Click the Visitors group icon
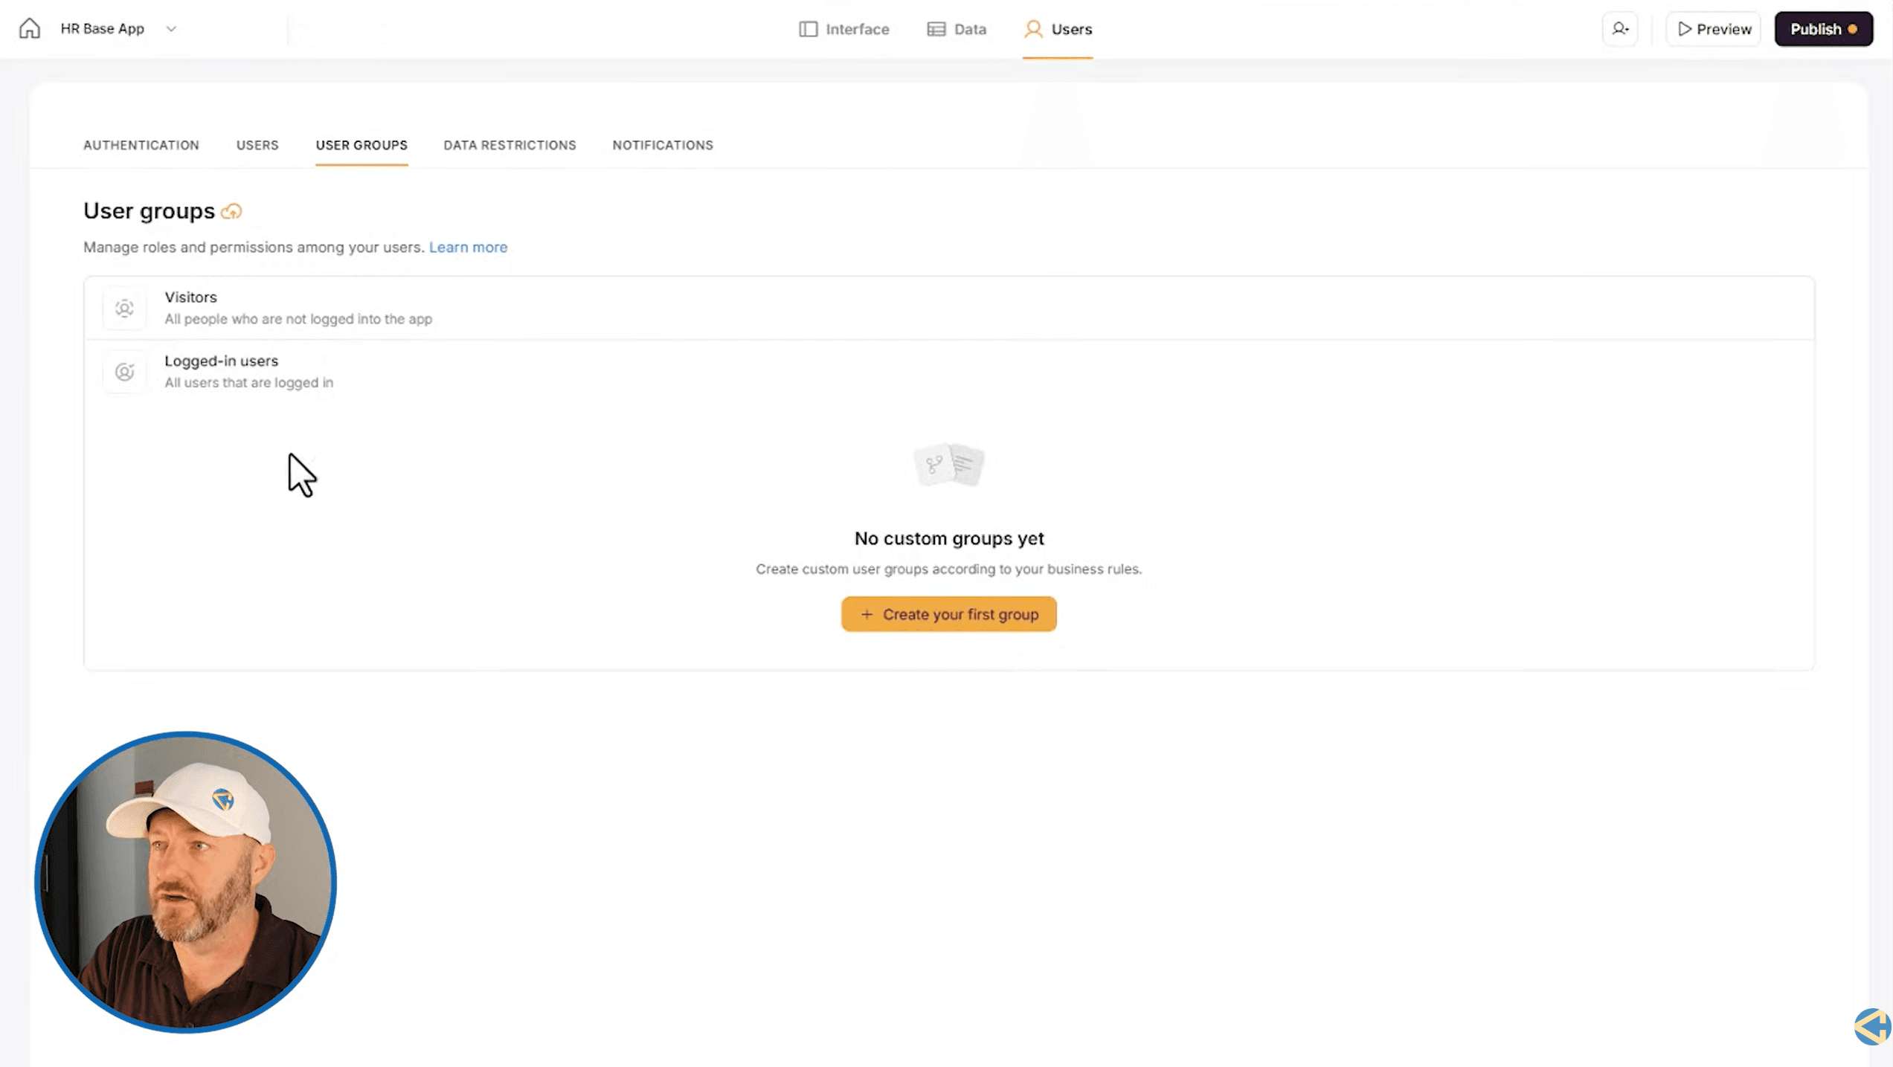 coord(123,308)
